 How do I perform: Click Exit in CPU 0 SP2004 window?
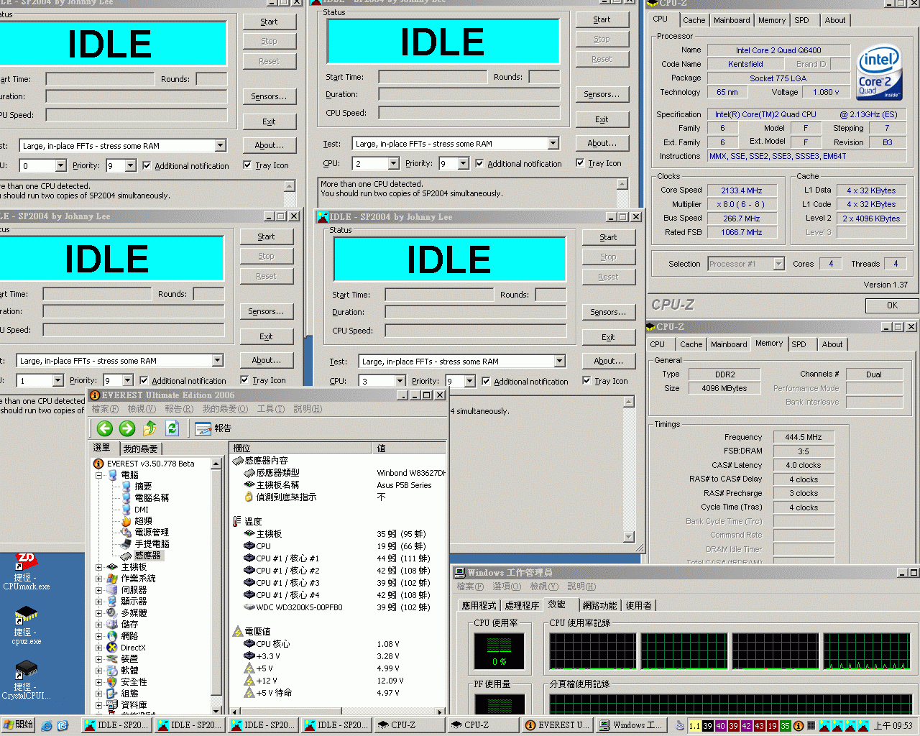pos(269,121)
